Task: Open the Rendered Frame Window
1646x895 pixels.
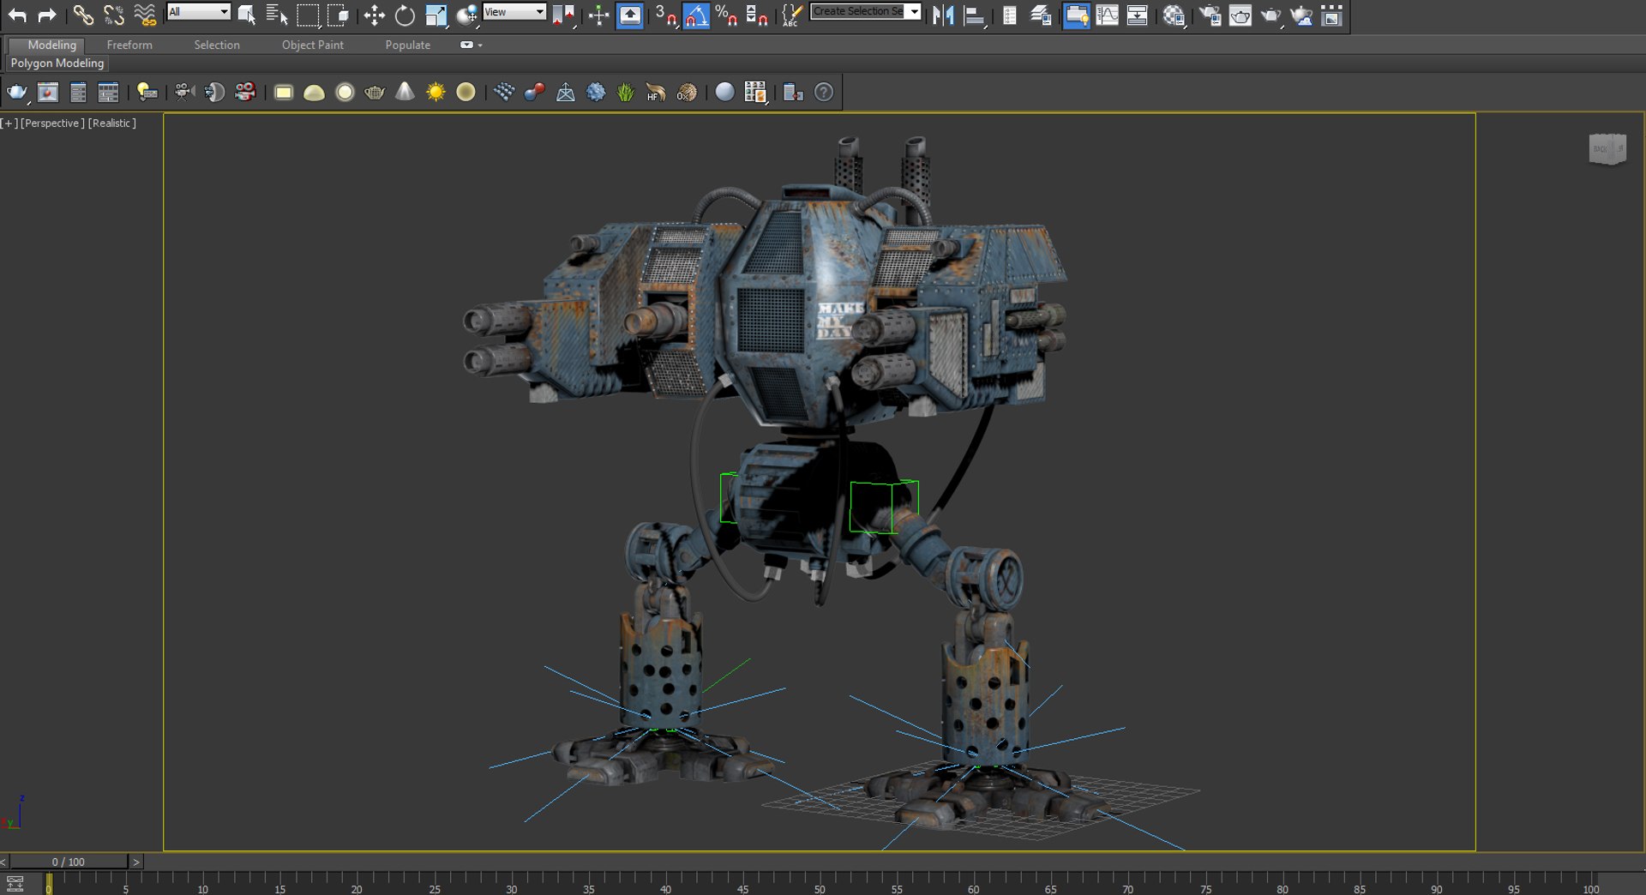Action: point(1241,15)
